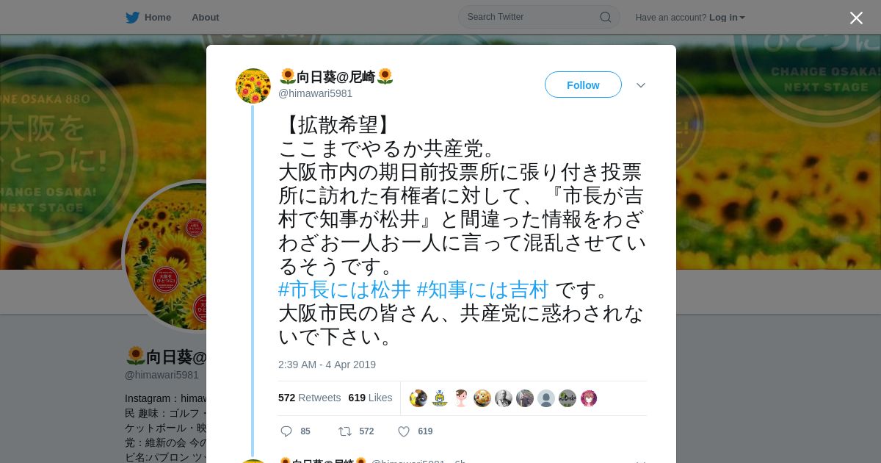Image resolution: width=881 pixels, height=463 pixels.
Task: Click the Twitter bird logo
Action: point(132,17)
